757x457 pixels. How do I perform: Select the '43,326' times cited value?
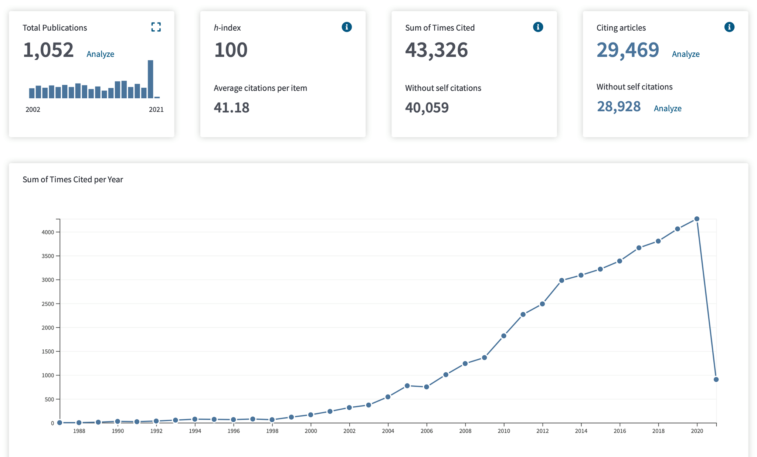437,50
